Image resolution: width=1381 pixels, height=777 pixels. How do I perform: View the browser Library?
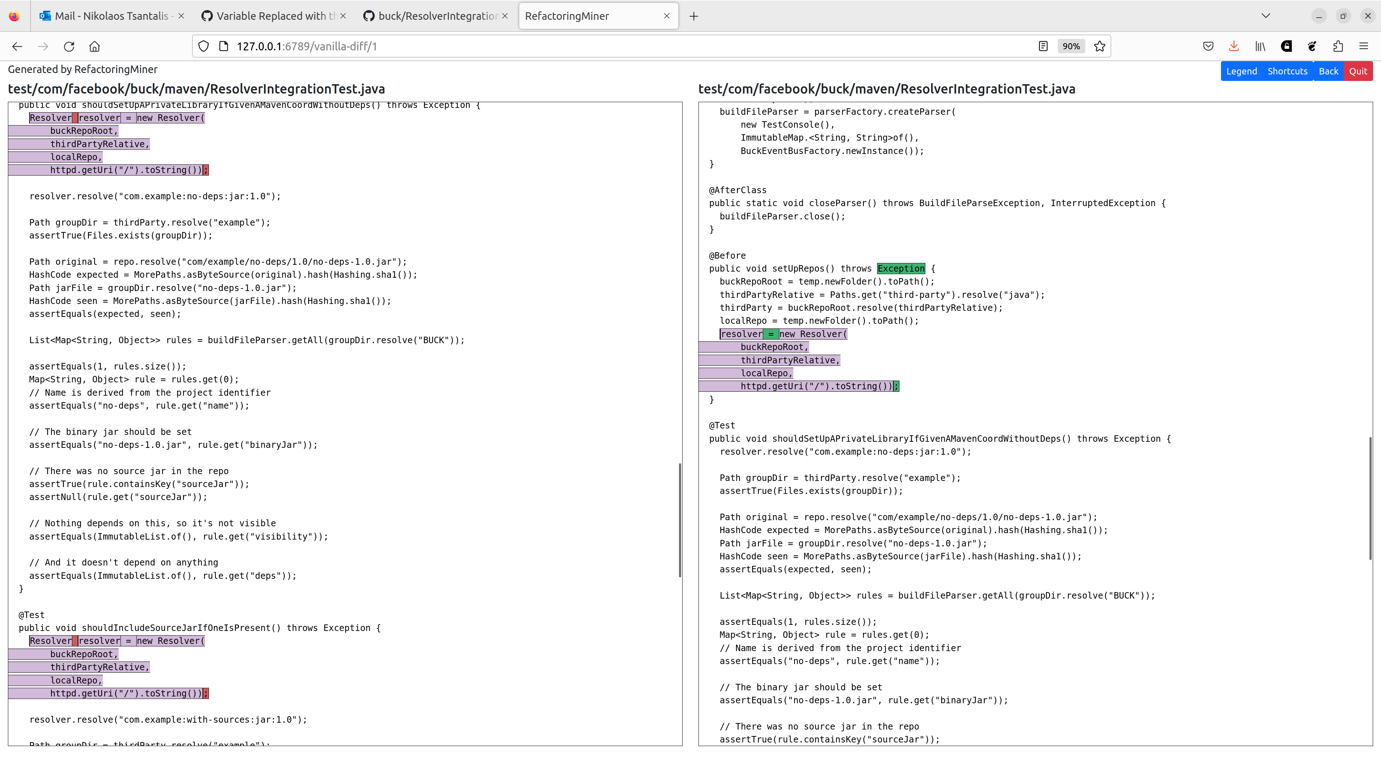pyautogui.click(x=1259, y=46)
